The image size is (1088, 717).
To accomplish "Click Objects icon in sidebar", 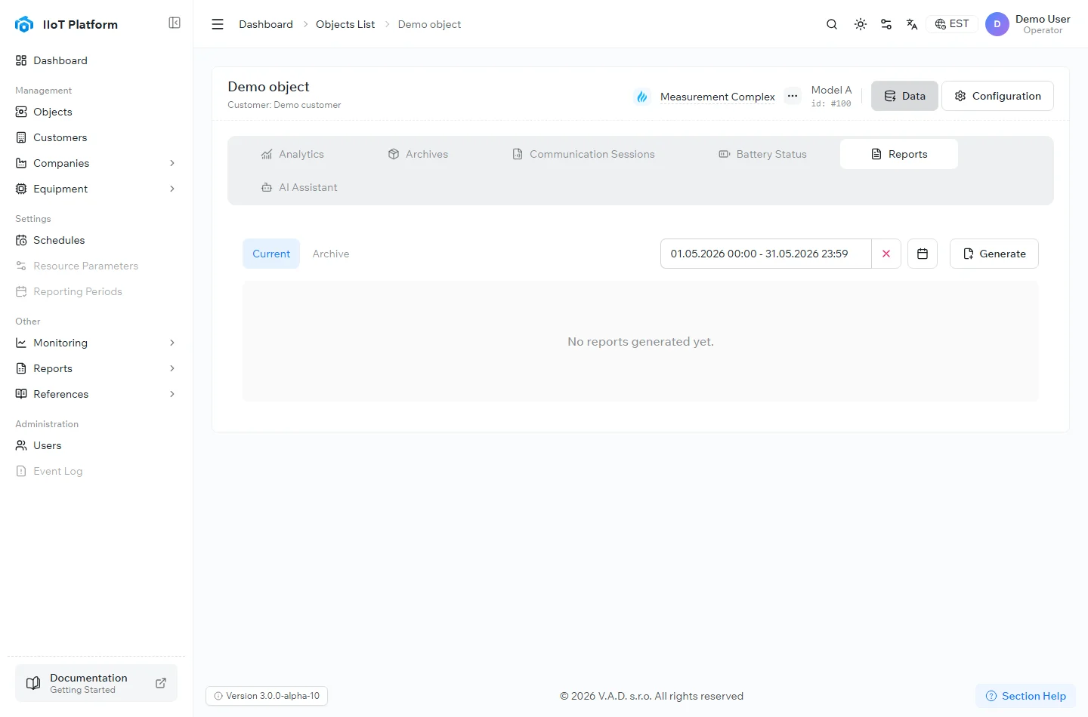I will coord(21,112).
